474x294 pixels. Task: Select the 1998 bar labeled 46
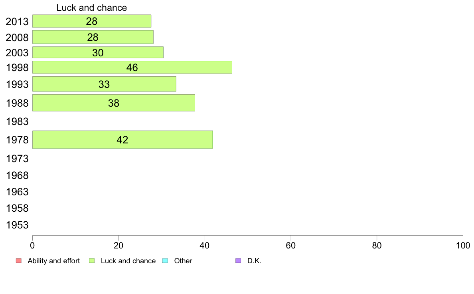pos(132,67)
